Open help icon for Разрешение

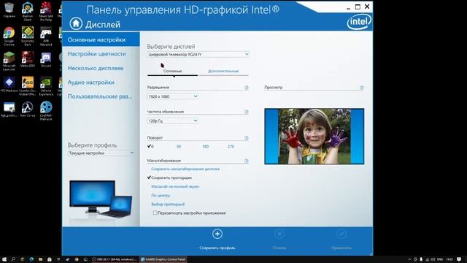click(x=246, y=88)
